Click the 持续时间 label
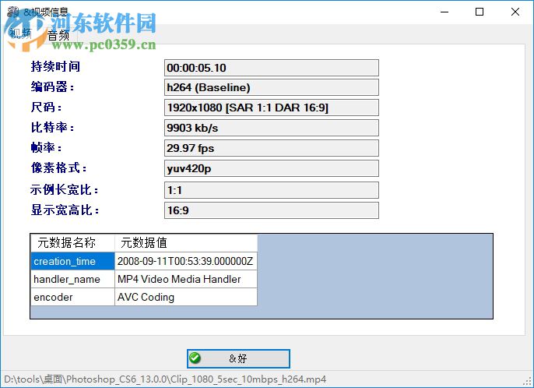Viewport: 534px width, 388px height. (55, 66)
